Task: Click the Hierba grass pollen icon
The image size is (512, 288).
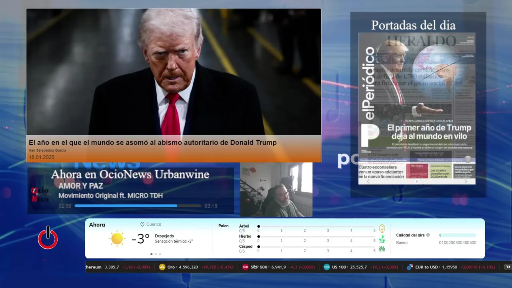Action: [382, 239]
